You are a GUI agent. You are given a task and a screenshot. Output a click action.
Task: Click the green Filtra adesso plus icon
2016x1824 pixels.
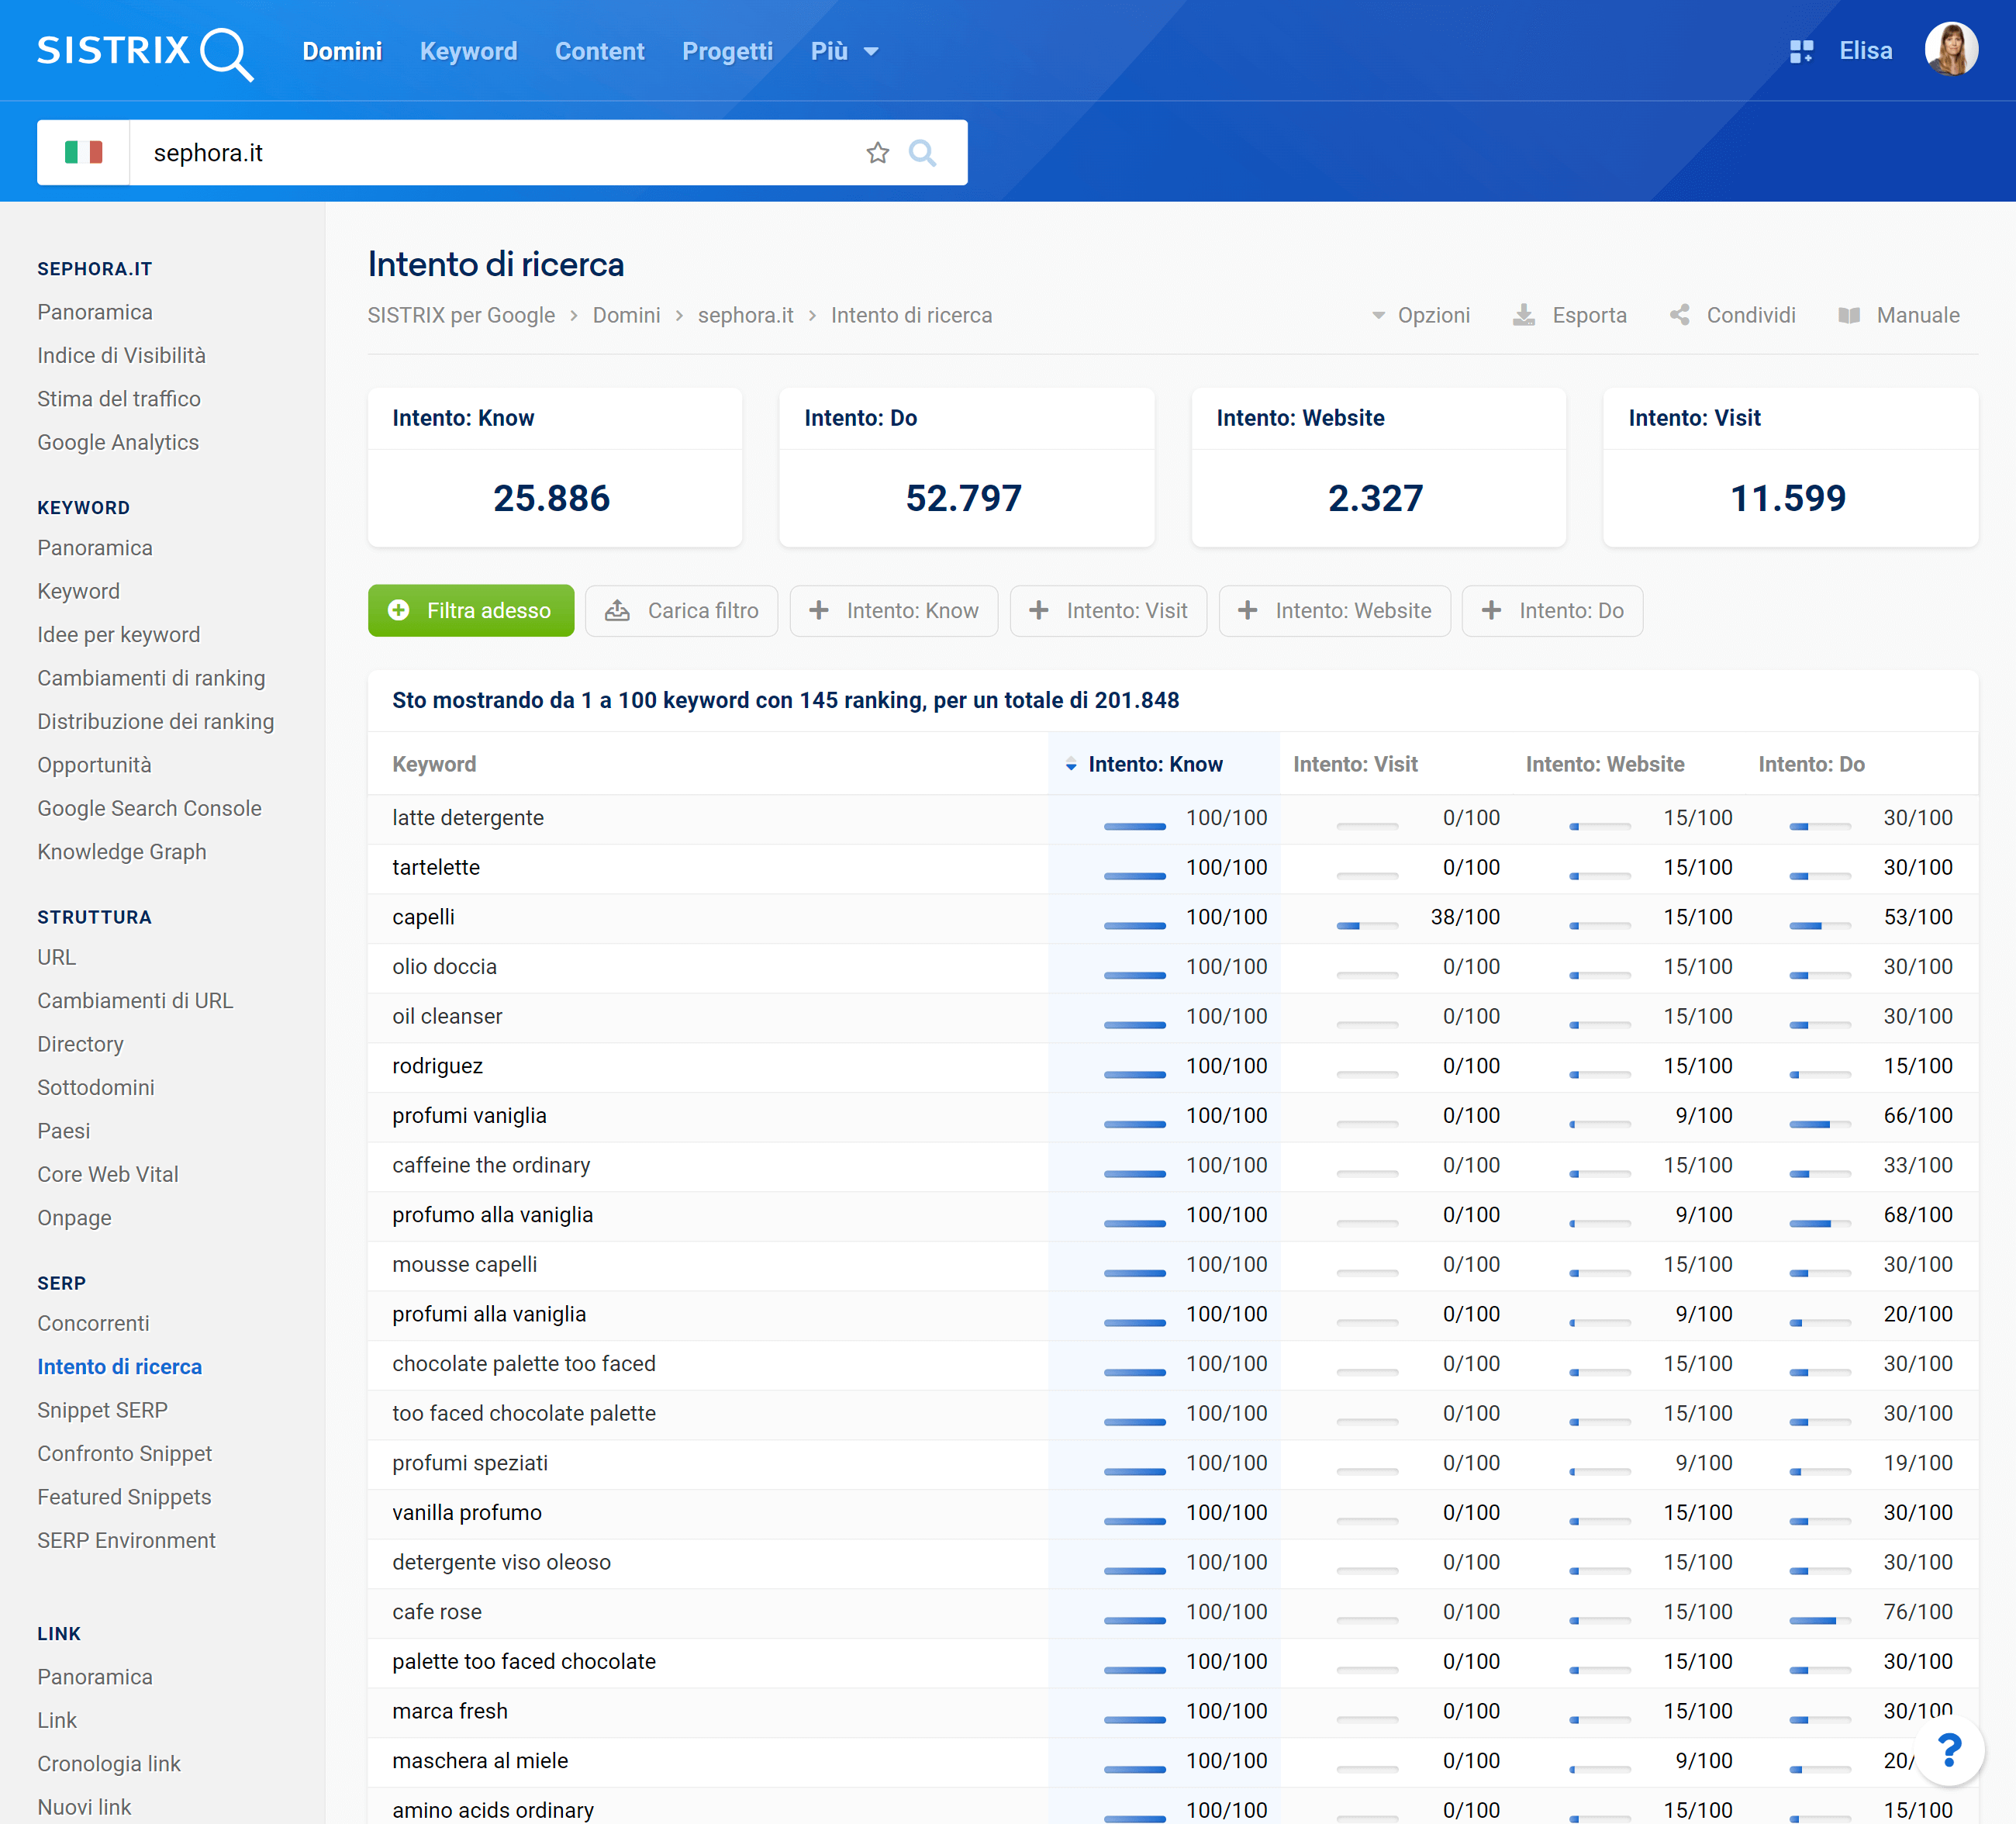(x=398, y=610)
